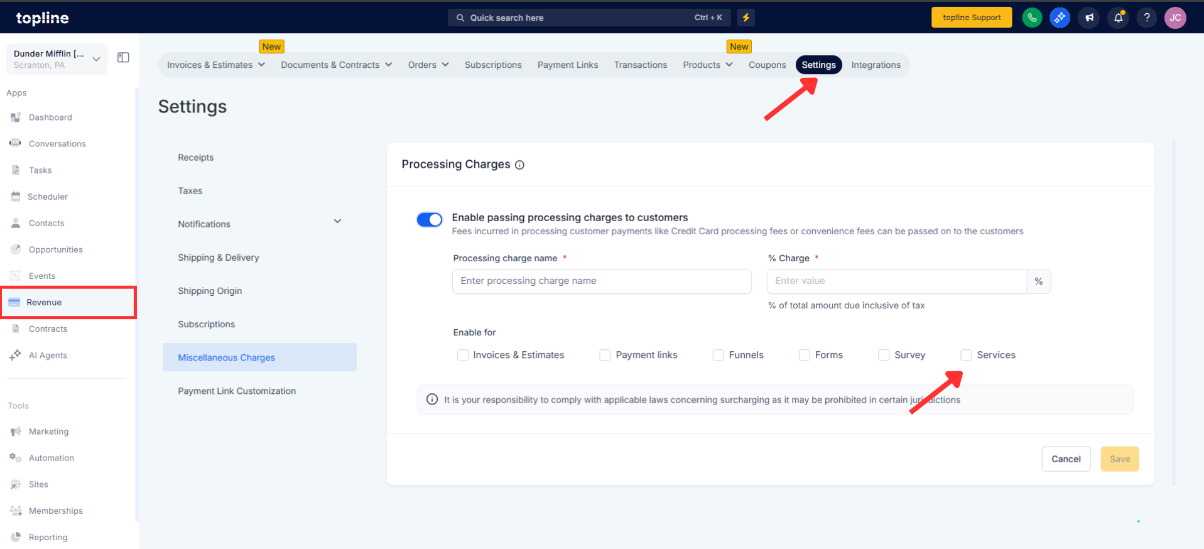Click the Scheduler calendar icon

(16, 197)
